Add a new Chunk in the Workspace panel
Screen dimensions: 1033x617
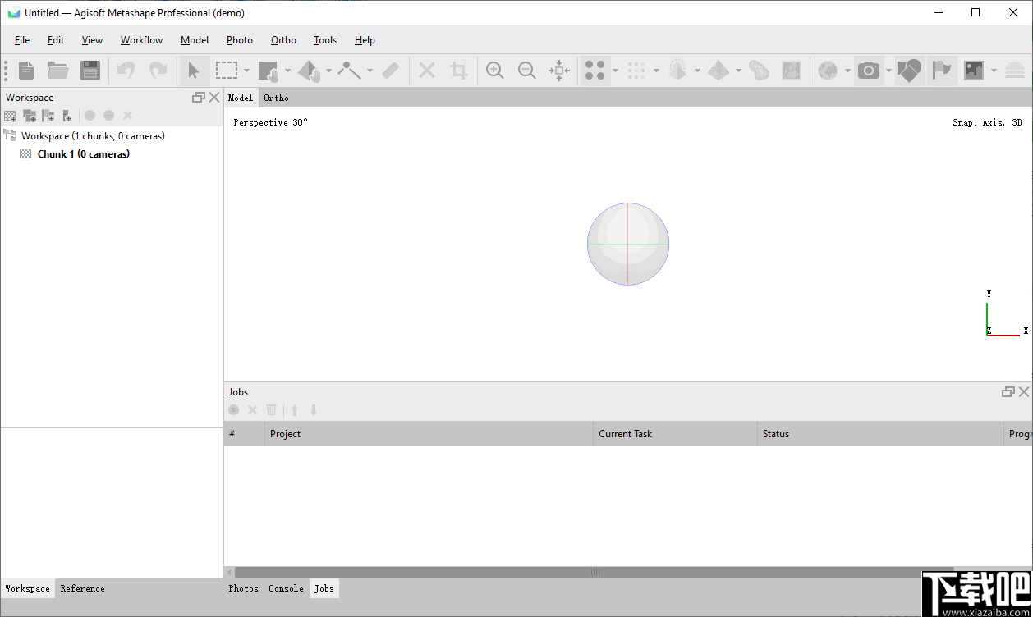click(x=9, y=115)
